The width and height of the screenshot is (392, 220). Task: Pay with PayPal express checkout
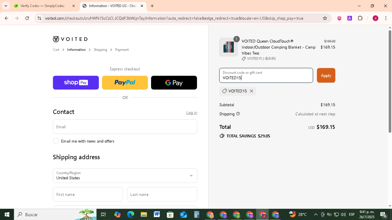[x=125, y=83]
